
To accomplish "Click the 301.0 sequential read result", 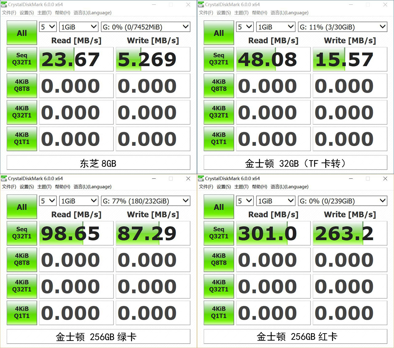I will coord(273,233).
